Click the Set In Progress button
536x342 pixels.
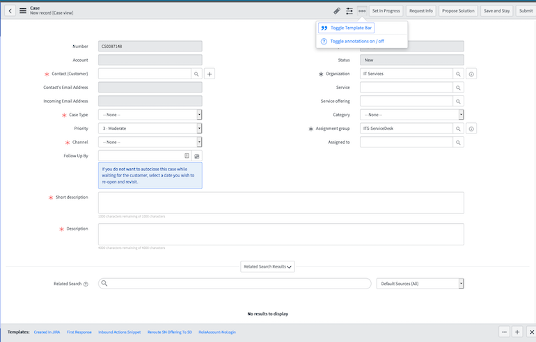(386, 11)
